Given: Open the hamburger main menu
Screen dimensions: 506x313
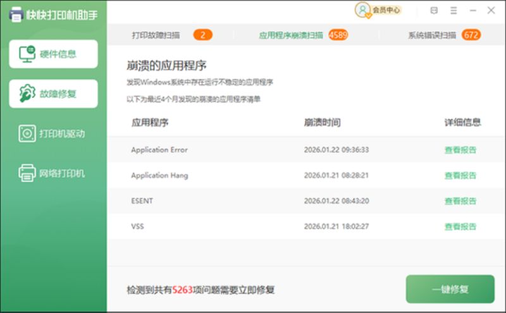Looking at the screenshot, I should (x=454, y=10).
